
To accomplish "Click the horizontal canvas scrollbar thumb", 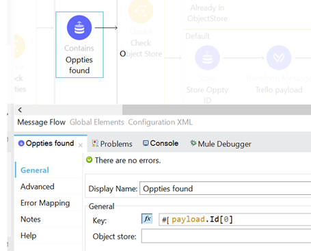I will tap(217, 110).
